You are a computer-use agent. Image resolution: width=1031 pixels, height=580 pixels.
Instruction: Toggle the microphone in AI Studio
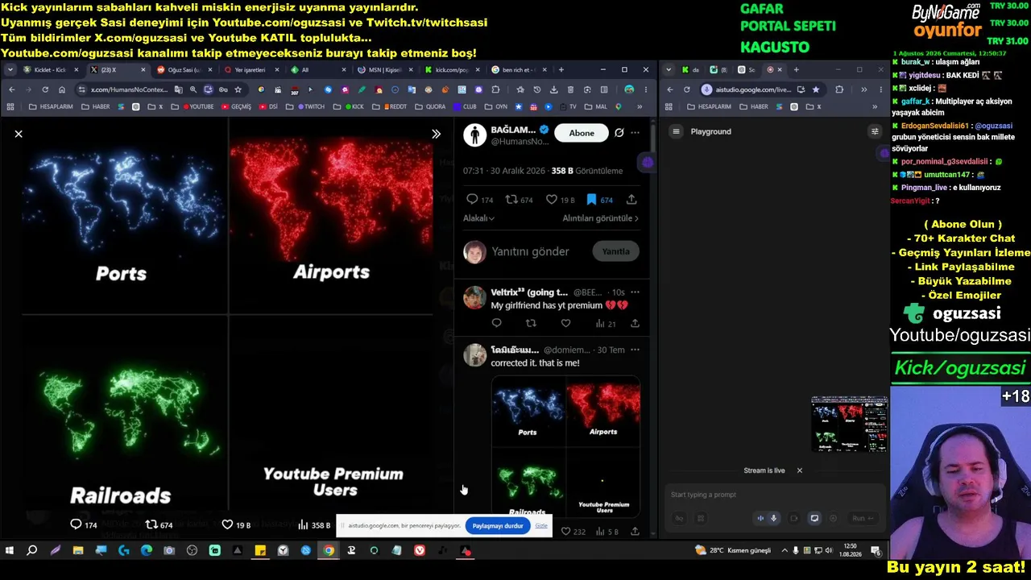[774, 519]
